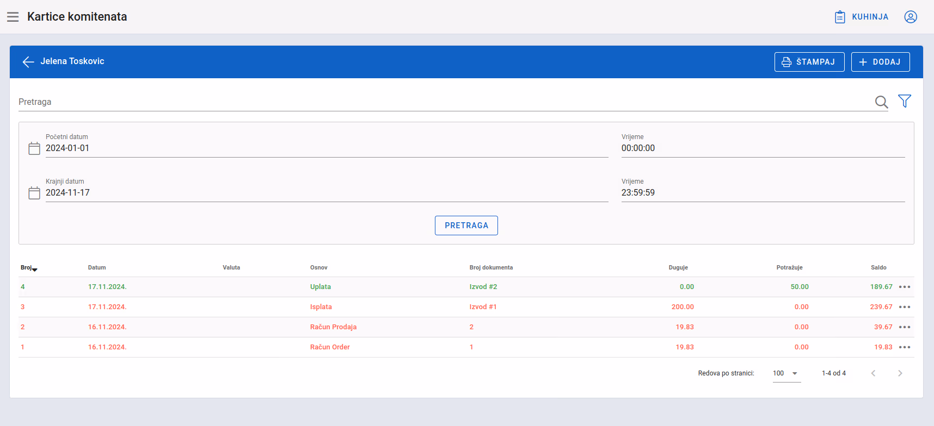This screenshot has width=934, height=426.
Task: Click the Osnov column header
Action: [x=319, y=268]
